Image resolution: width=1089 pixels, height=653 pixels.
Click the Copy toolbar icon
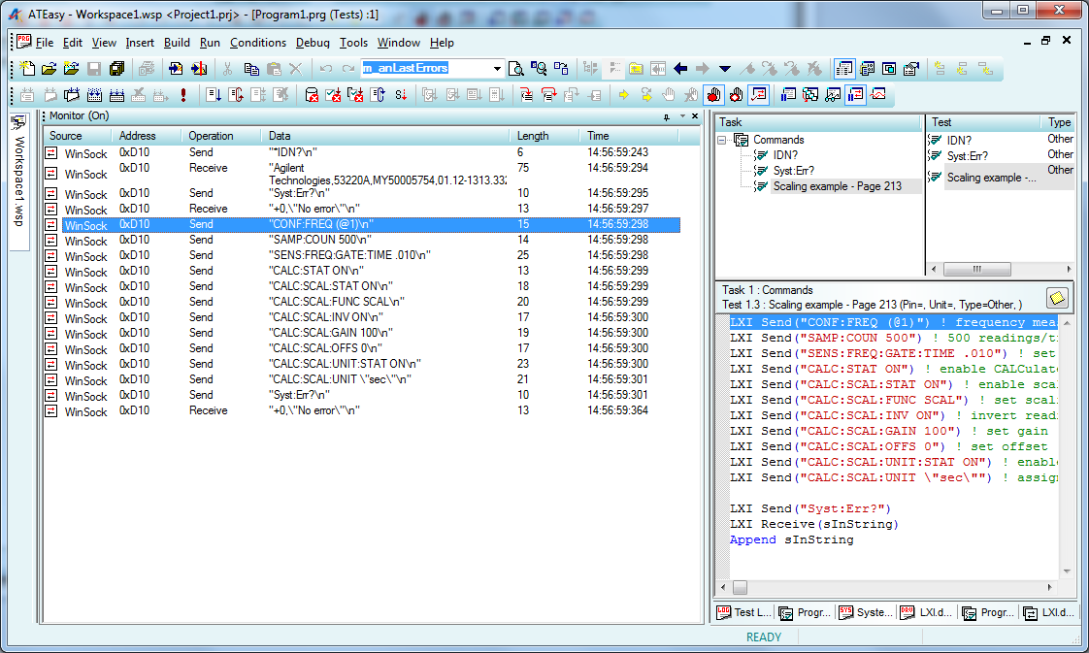(x=251, y=68)
